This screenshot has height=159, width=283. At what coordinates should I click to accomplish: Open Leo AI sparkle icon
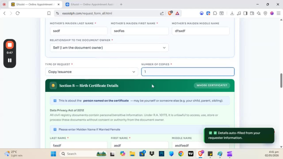[x=259, y=13]
